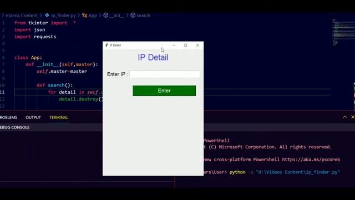
Task: Click 'def search():' code line
Action: (55, 85)
